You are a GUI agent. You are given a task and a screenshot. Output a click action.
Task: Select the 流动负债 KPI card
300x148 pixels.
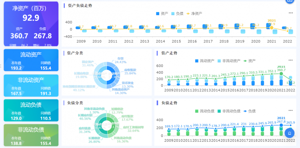[x=31, y=110]
